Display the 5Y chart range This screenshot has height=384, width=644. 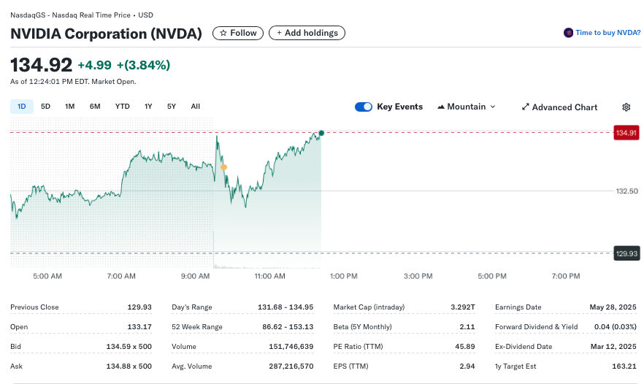(x=172, y=107)
